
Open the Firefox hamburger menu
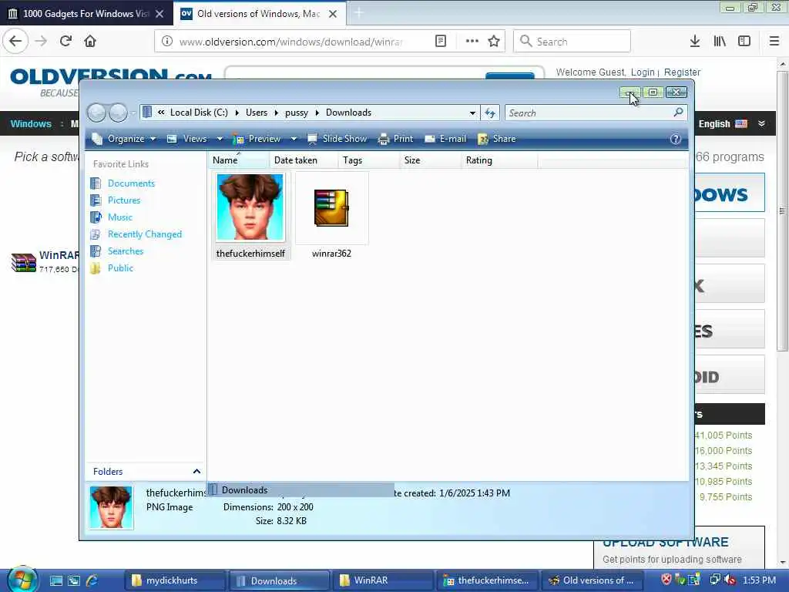pyautogui.click(x=774, y=42)
